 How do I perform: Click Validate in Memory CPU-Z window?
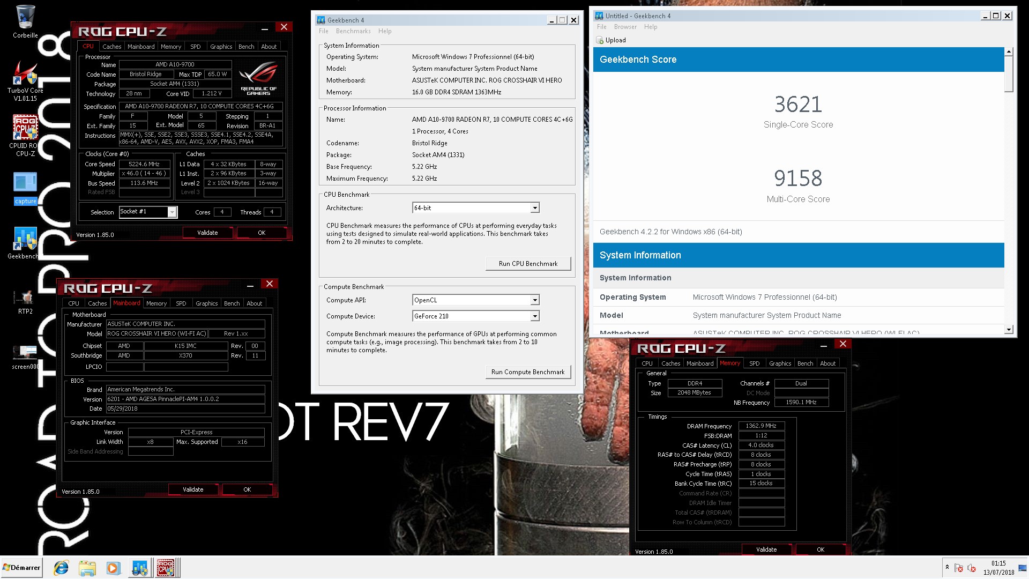766,550
